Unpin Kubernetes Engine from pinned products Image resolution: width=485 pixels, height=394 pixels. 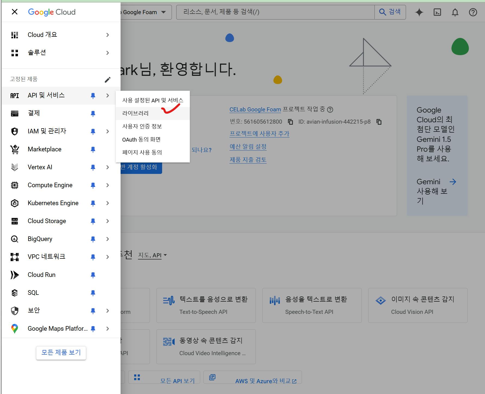(x=93, y=203)
